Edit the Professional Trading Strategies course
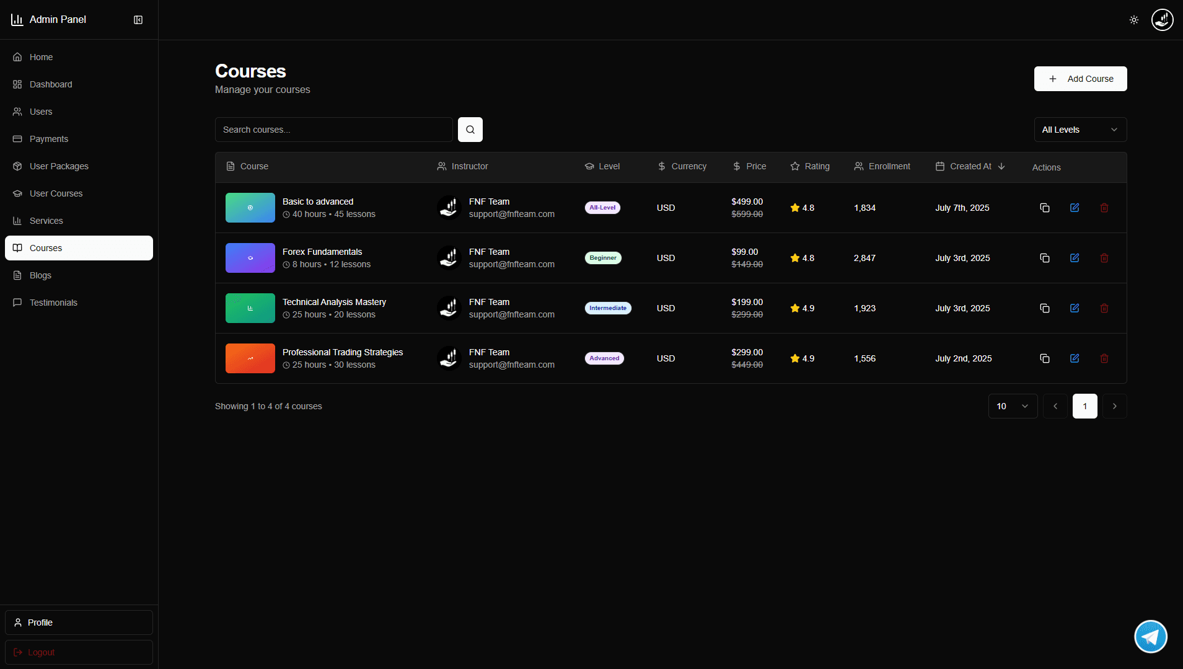 pos(1075,358)
